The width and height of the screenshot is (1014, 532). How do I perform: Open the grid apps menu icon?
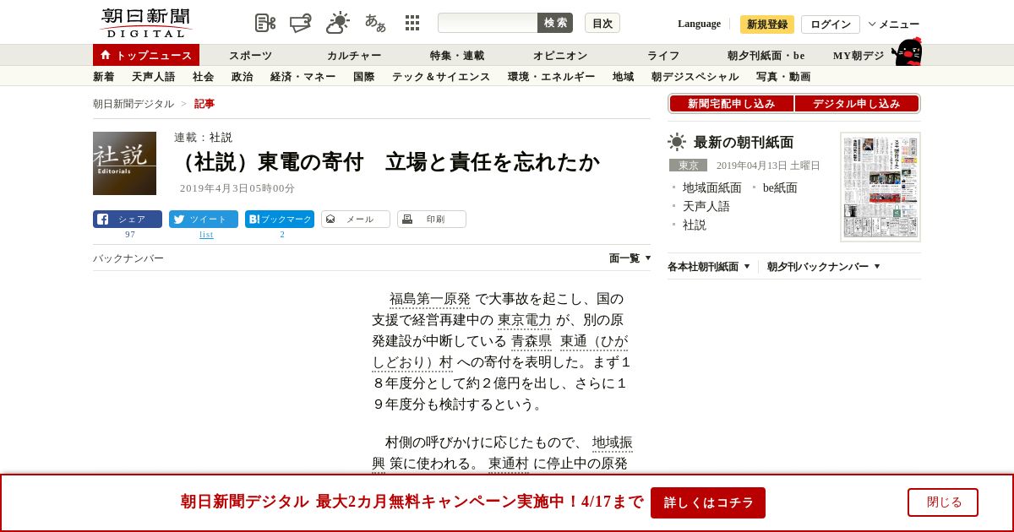(x=412, y=23)
